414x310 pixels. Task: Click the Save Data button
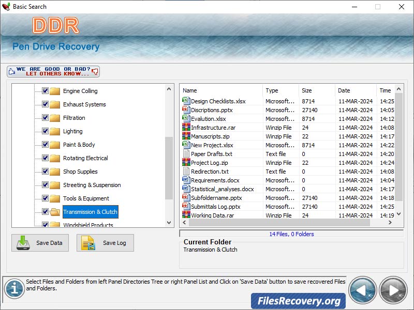(40, 243)
